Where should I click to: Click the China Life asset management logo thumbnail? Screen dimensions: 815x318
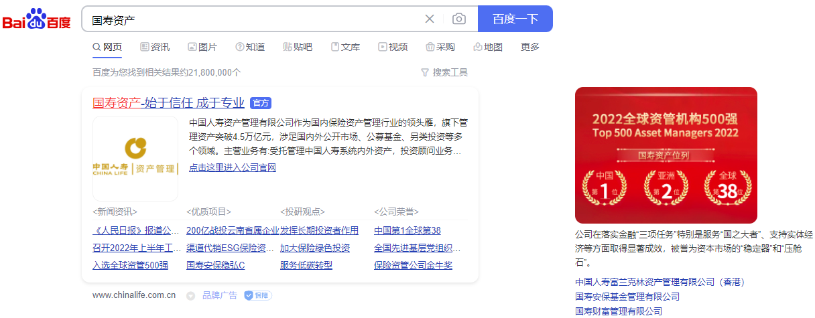pos(135,159)
